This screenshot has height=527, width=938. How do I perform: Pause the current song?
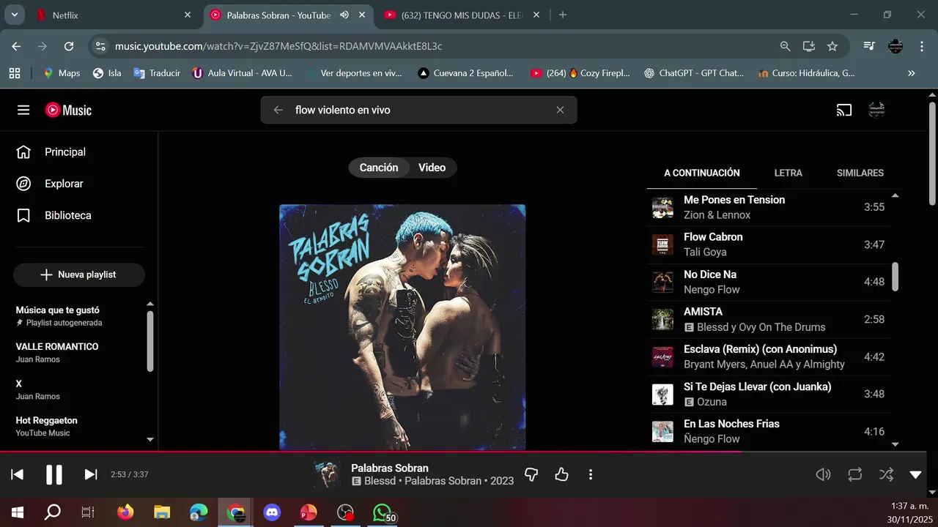54,474
